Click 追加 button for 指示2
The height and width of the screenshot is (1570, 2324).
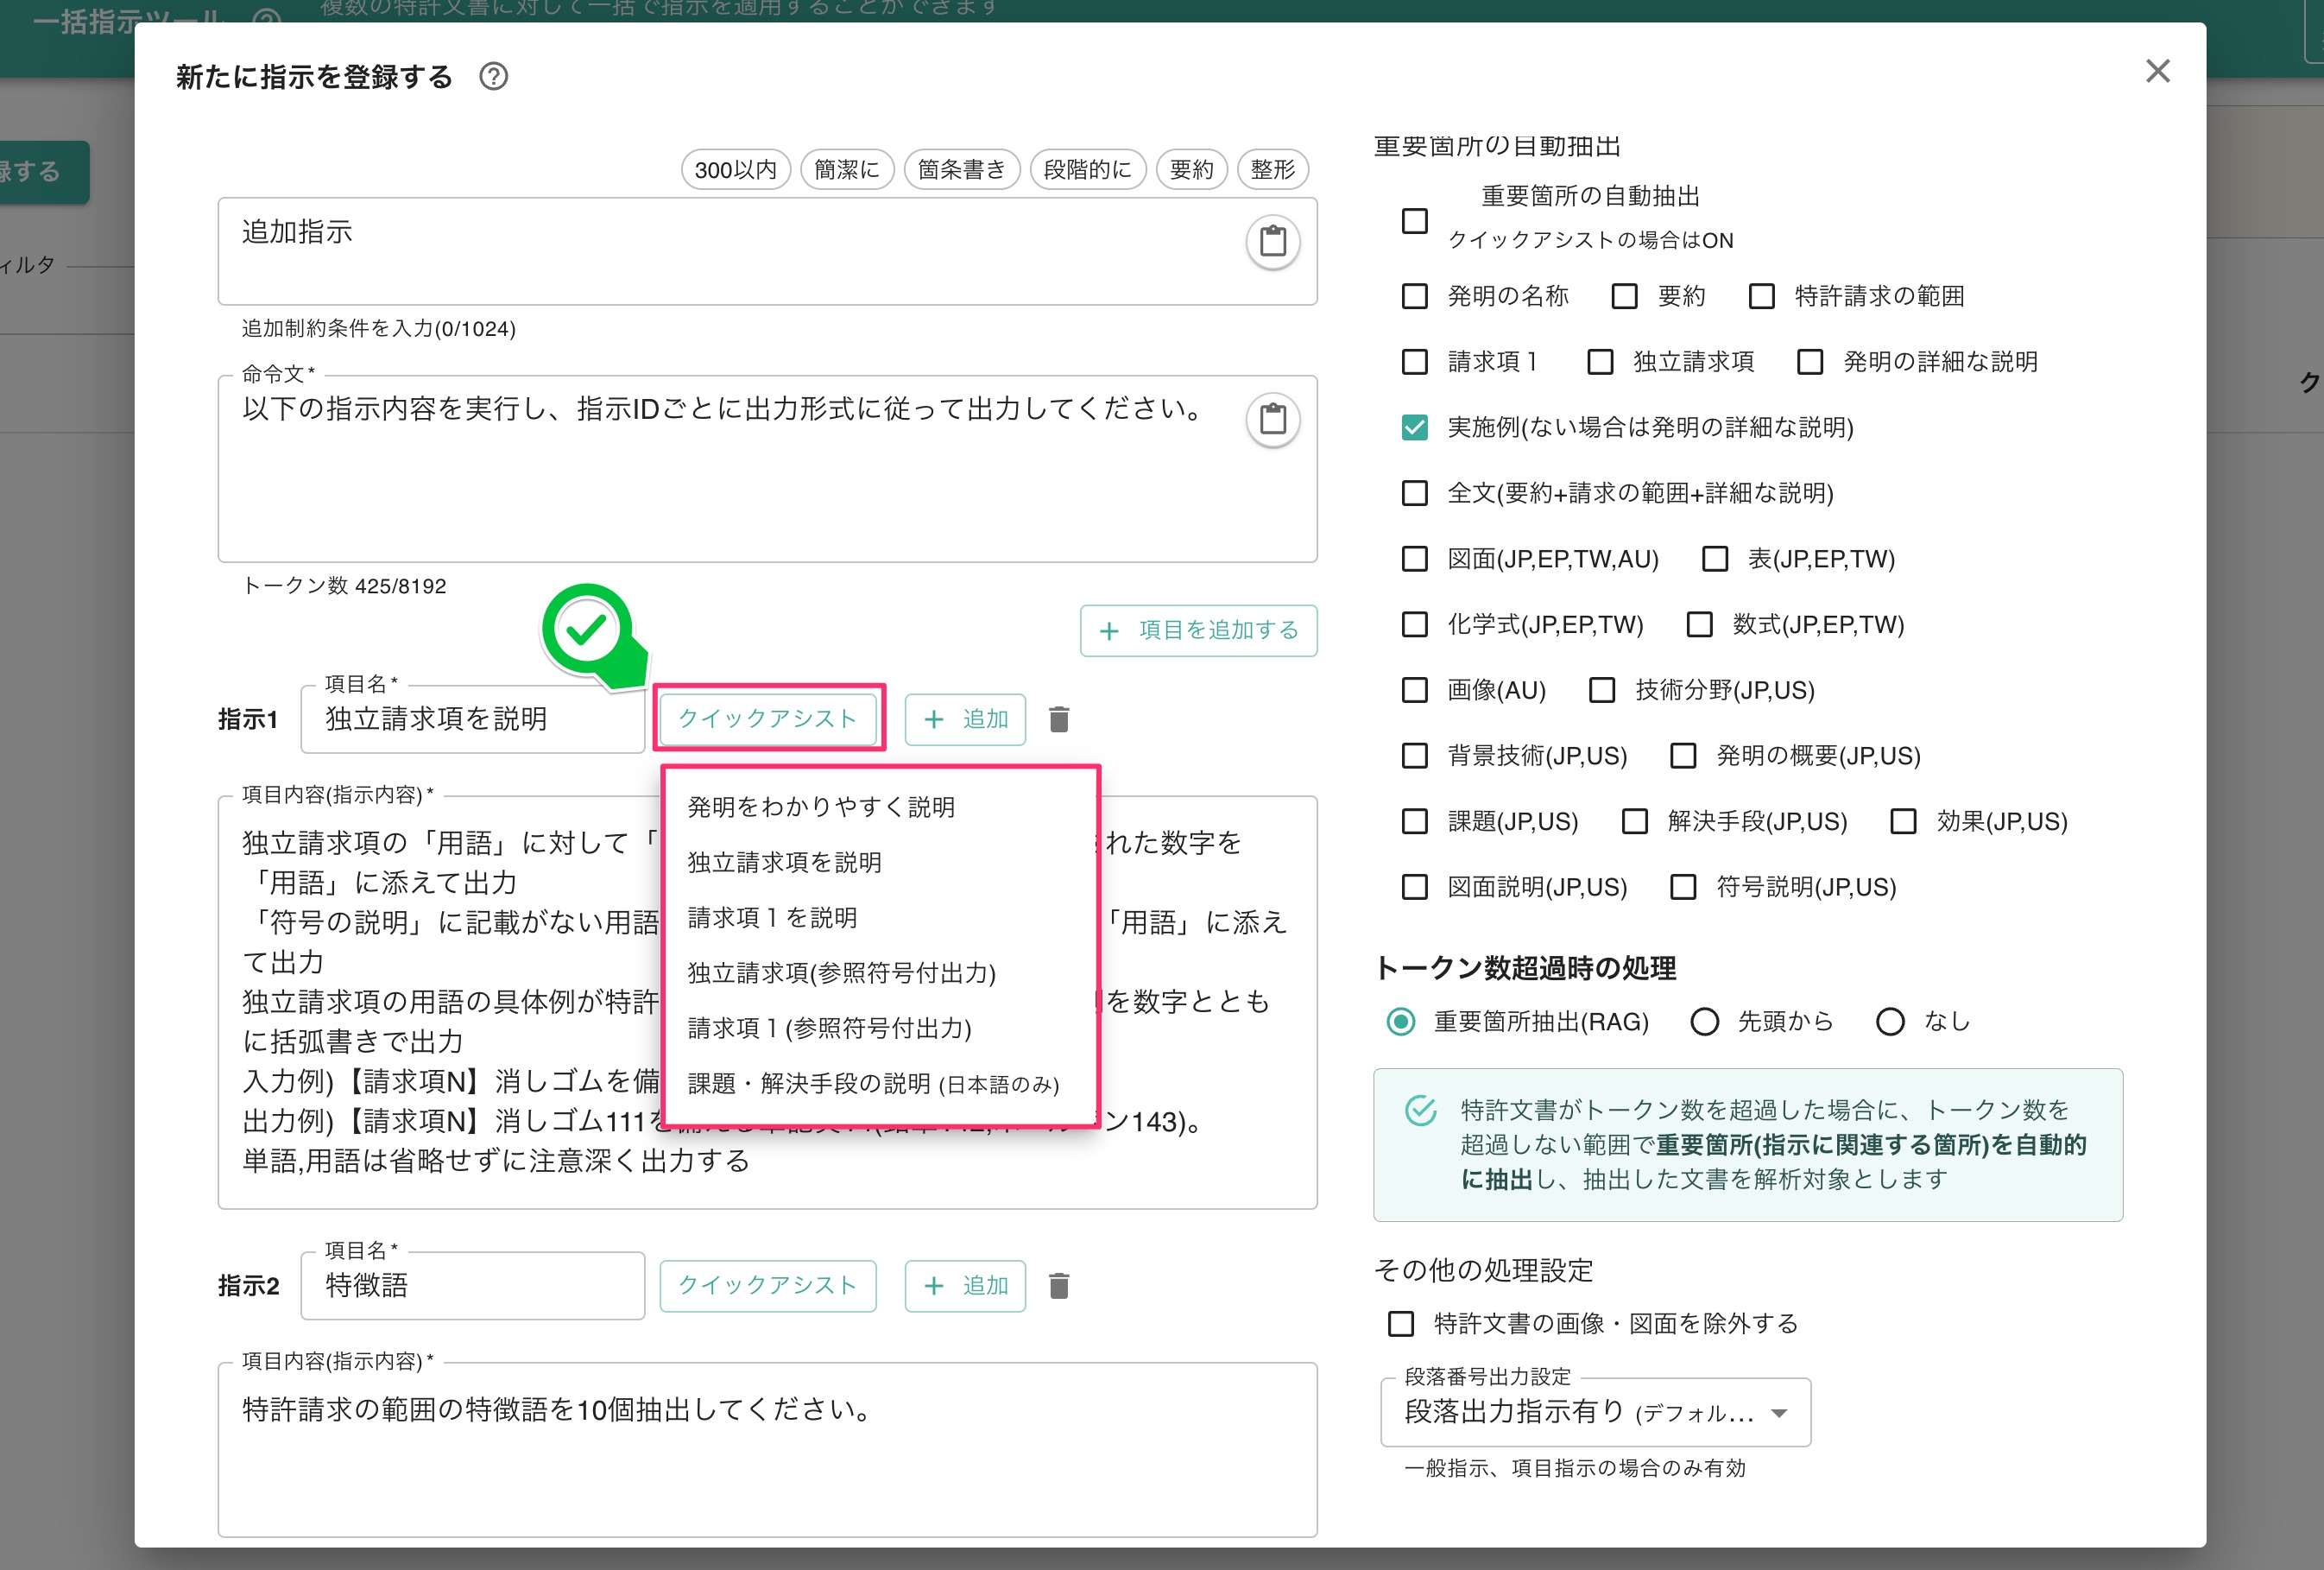[965, 1286]
